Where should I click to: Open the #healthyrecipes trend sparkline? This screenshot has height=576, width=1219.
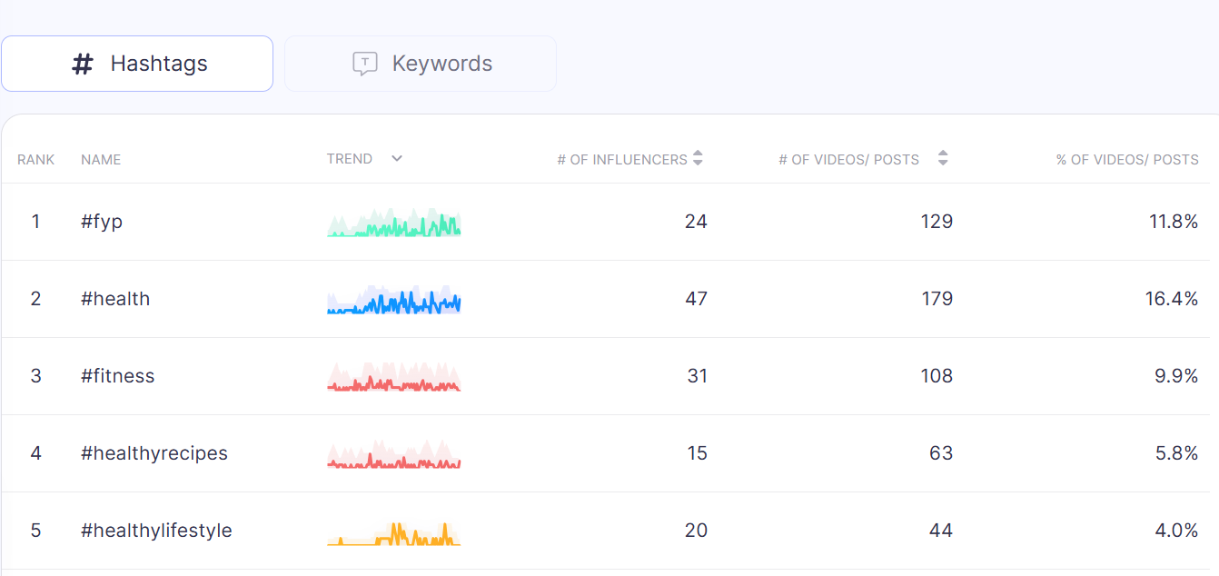point(394,454)
